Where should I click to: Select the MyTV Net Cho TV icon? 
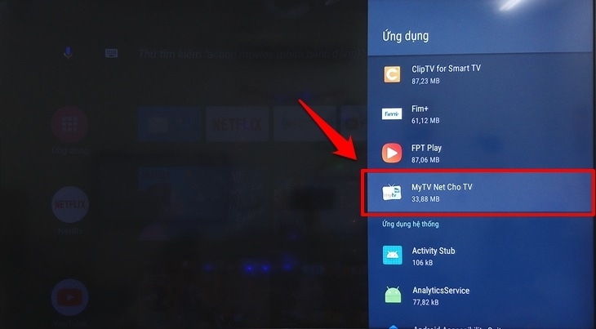(392, 192)
